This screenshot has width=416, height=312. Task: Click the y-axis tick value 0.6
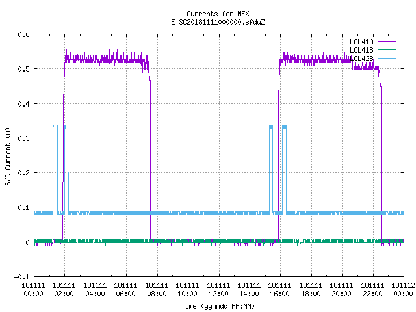pos(23,34)
